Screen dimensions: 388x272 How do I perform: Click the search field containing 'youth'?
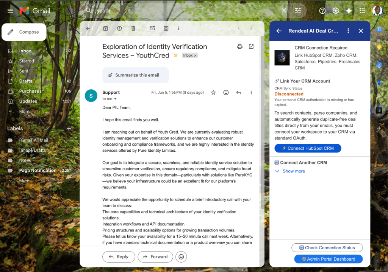[x=186, y=11]
